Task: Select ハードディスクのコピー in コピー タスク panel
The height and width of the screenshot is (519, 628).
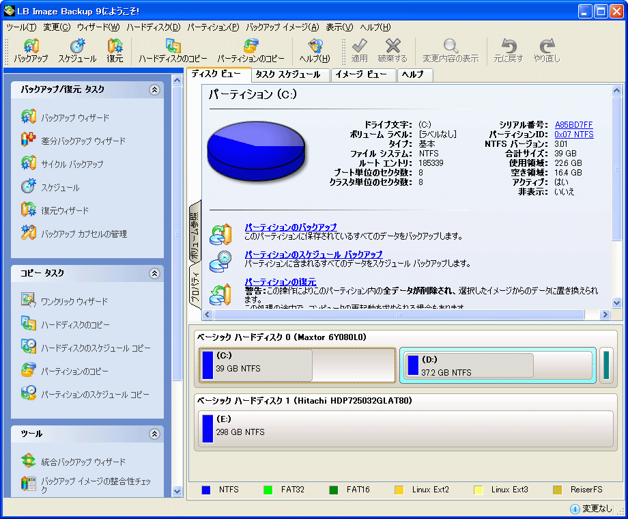Action: coord(66,324)
